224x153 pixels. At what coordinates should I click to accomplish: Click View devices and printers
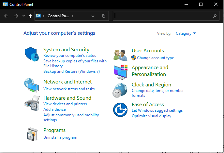[x=65, y=104]
